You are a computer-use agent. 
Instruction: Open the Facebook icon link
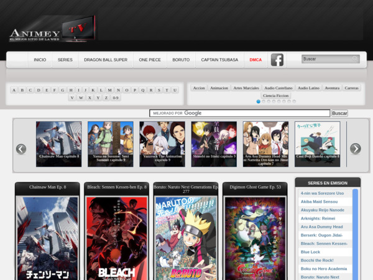pos(277,60)
